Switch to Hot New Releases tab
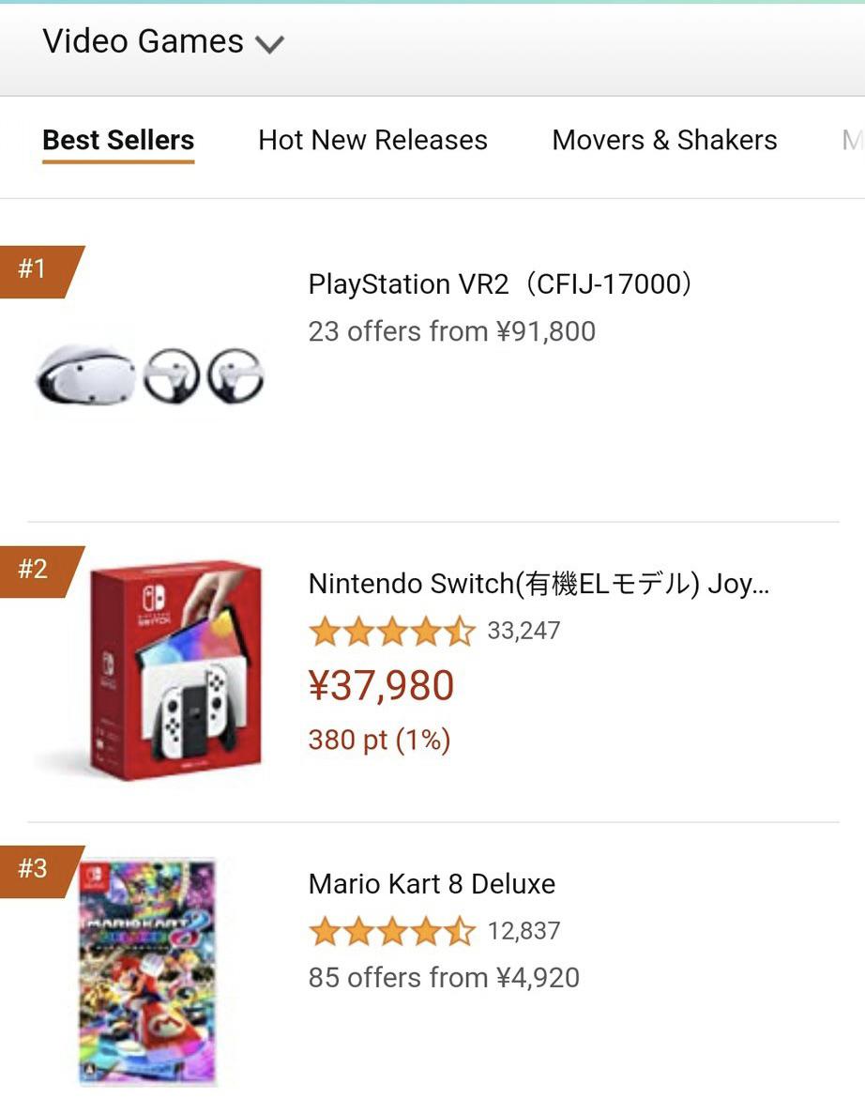 (x=372, y=140)
